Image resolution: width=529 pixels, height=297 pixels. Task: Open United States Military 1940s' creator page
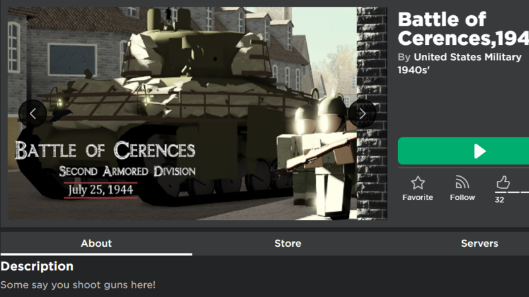(460, 63)
